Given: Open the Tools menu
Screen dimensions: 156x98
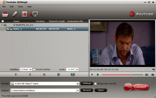Looking at the screenshot, I should coord(20,7).
